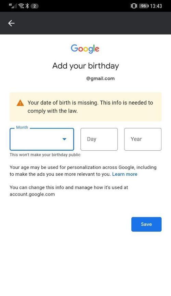
Task: Tap the orange warning triangle icon
Action: (20, 103)
